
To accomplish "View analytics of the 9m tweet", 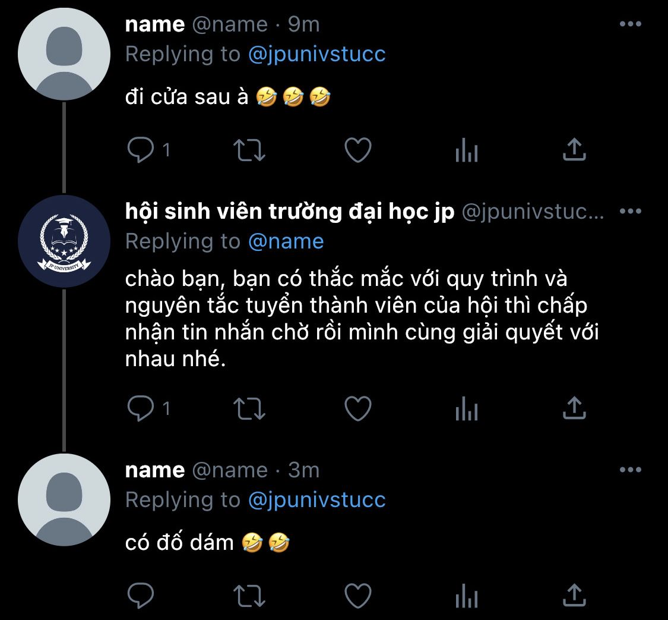I will click(467, 150).
